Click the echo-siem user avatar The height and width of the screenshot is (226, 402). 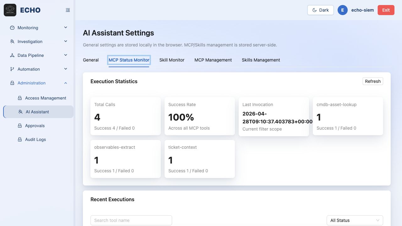[x=343, y=10]
